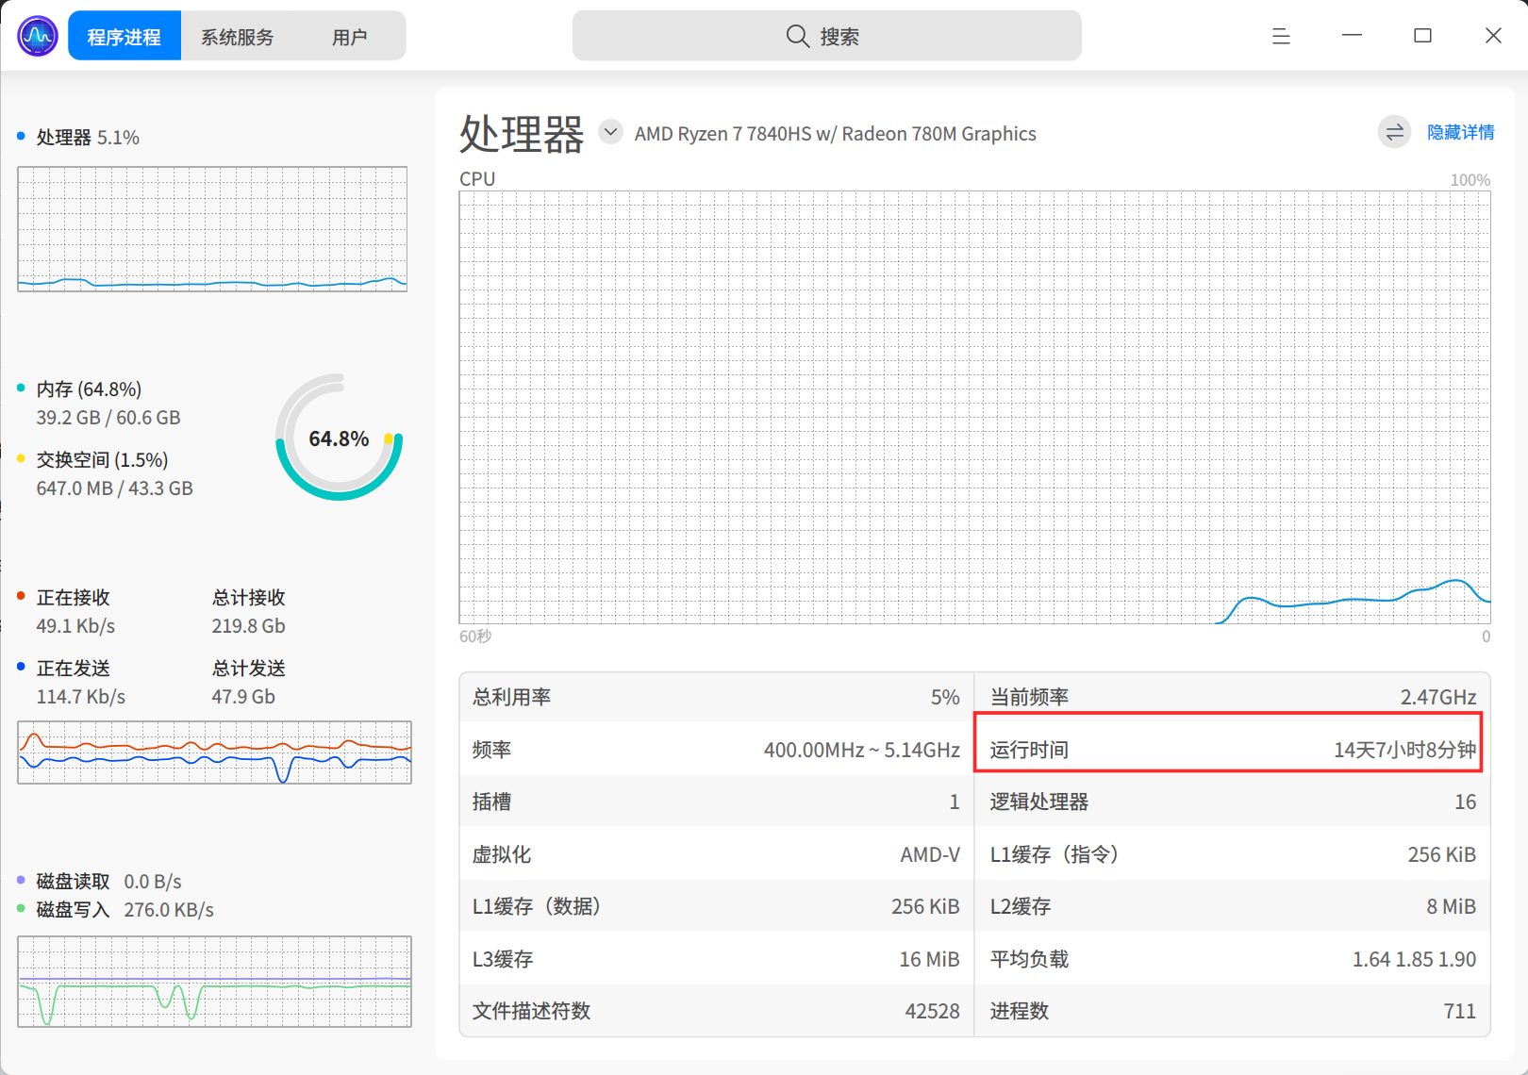Viewport: 1528px width, 1075px height.
Task: Select 内存 (64.8%) sidebar entry
Action: pyautogui.click(x=108, y=404)
